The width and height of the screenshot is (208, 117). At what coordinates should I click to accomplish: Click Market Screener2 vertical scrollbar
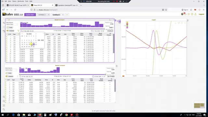click(115, 85)
